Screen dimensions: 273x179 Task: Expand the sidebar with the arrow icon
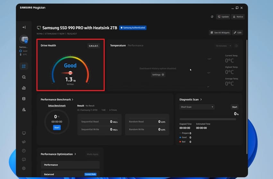tap(24, 27)
